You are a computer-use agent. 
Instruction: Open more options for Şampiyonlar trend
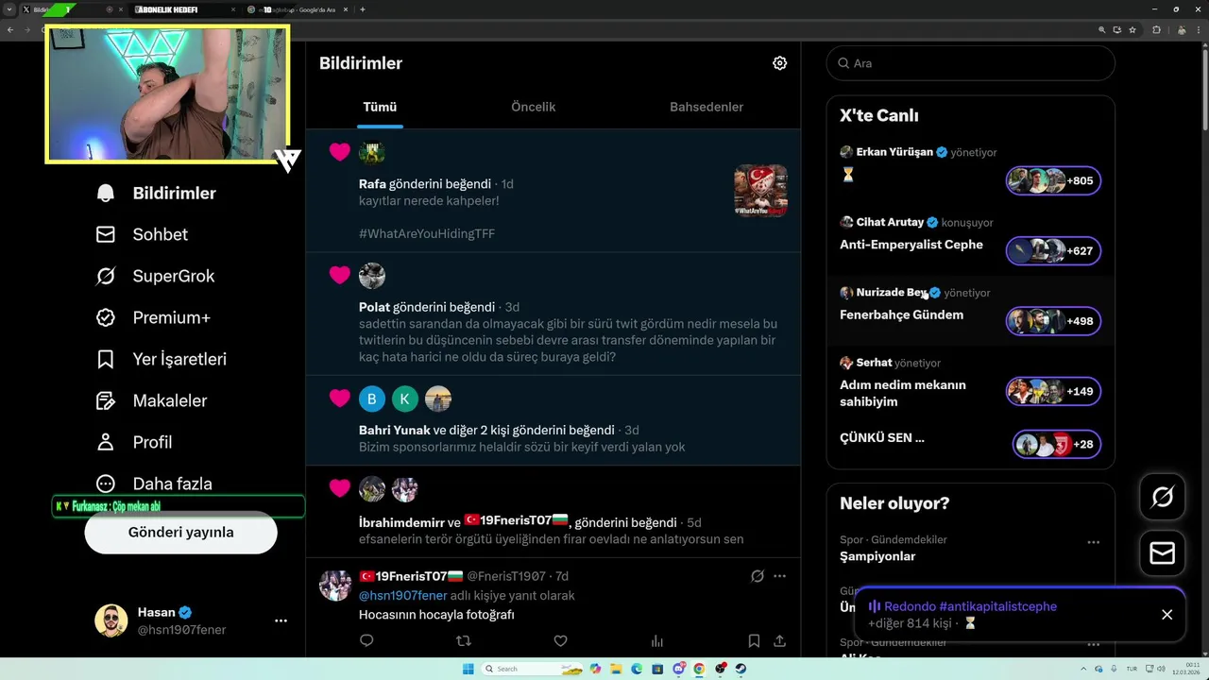click(1093, 542)
